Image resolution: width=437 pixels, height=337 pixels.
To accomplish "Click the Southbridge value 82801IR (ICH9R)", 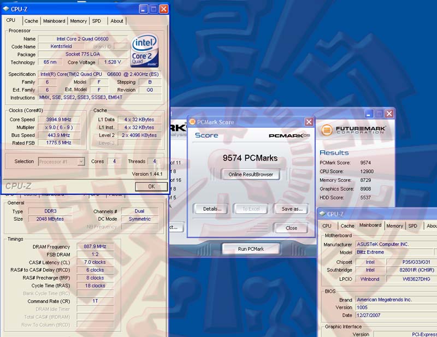I will tap(412, 270).
